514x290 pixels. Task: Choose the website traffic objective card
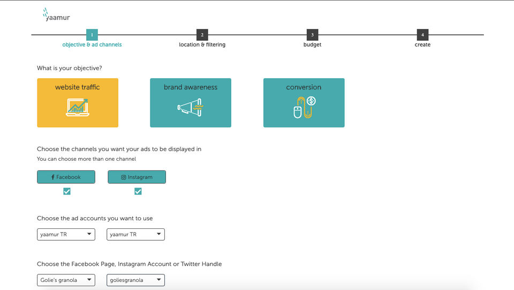(78, 103)
